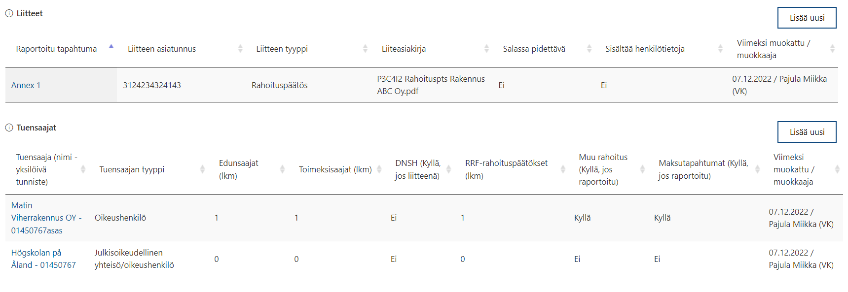Click the info icon beside Tuensaajat
The height and width of the screenshot is (292, 848).
coord(9,128)
